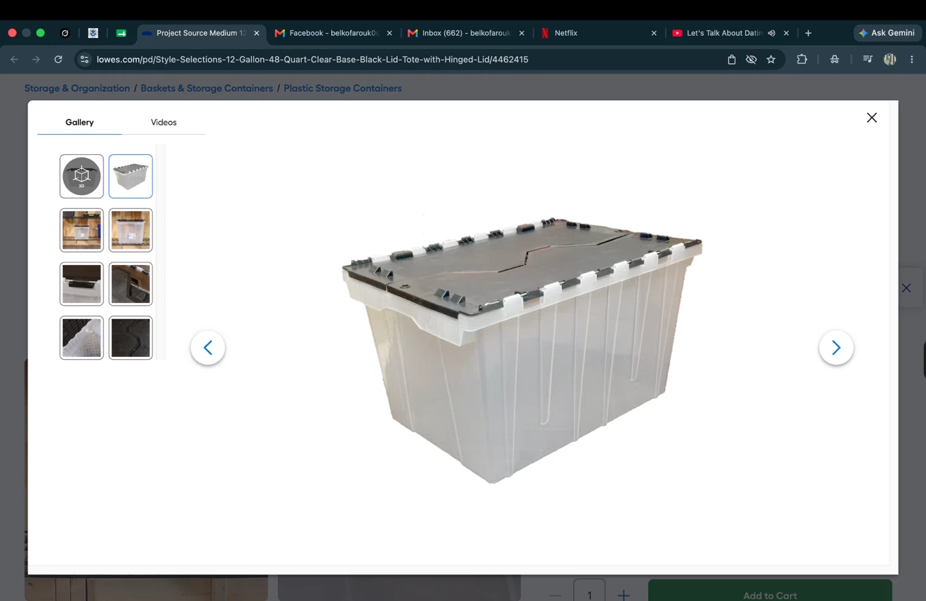Switch to the Videos tab

click(163, 122)
